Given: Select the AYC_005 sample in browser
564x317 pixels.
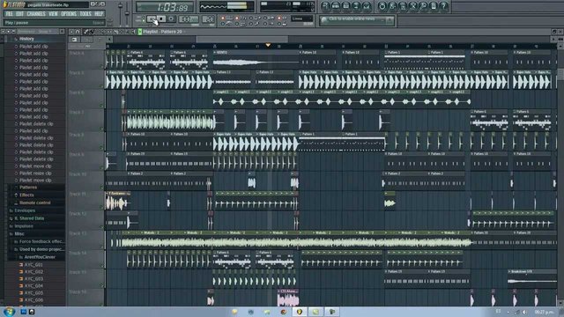Looking at the screenshot, I should coord(33,292).
